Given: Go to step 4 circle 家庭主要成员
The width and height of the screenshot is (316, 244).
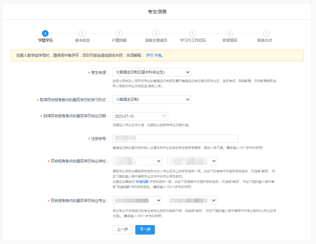Looking at the screenshot, I should pyautogui.click(x=156, y=33).
